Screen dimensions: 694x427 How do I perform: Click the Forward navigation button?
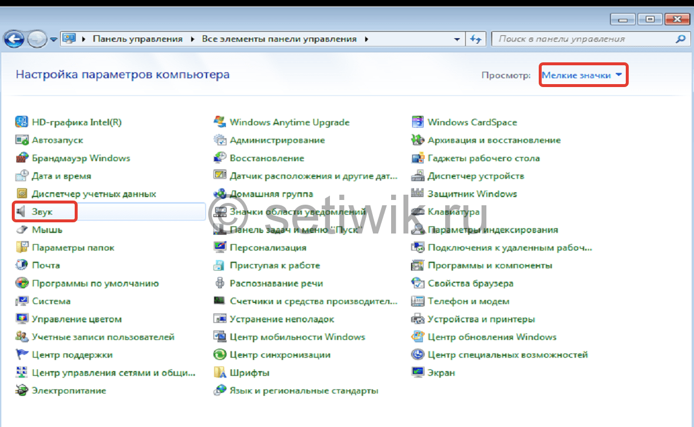[x=37, y=39]
